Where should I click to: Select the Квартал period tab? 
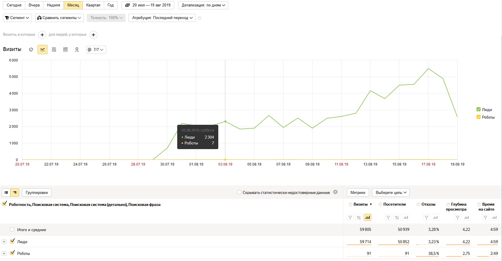pyautogui.click(x=93, y=5)
